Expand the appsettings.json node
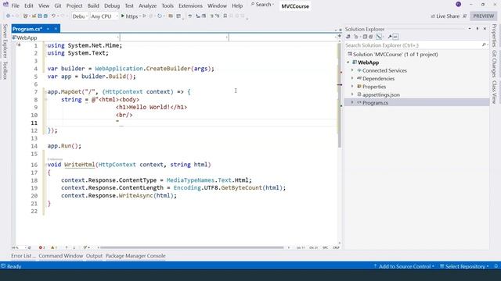This screenshot has width=501, height=281. pos(352,94)
